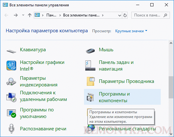
Task: Click the search magnifier icon
Action: pyautogui.click(x=165, y=15)
